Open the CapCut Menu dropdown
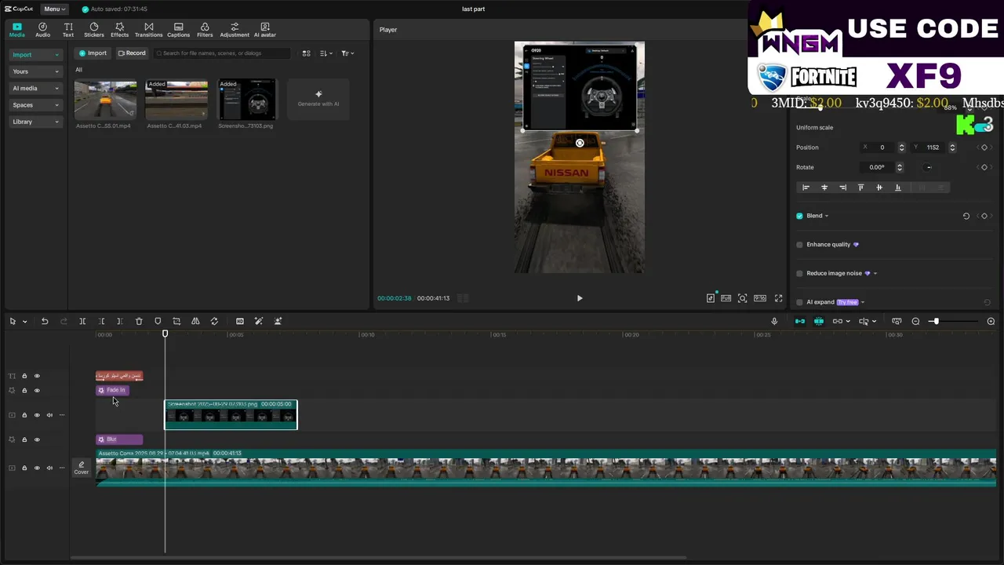1004x565 pixels. click(54, 9)
